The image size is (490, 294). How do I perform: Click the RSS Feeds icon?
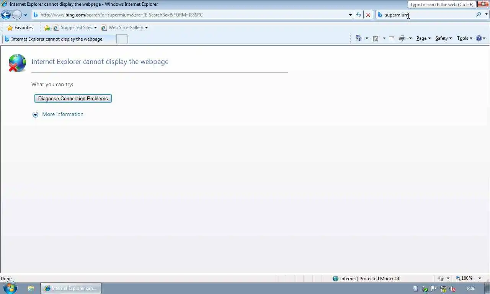tap(376, 38)
